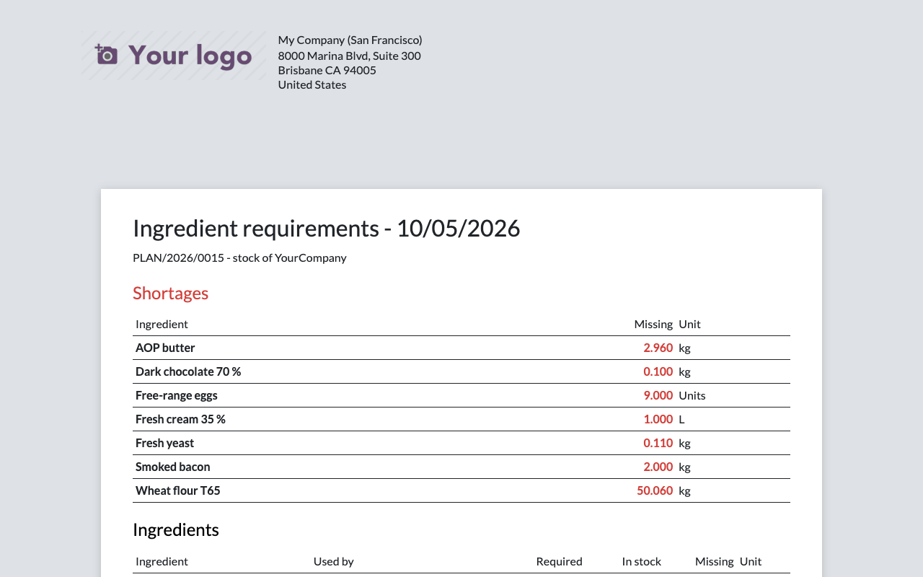Click the camera icon in logo placeholder
This screenshot has width=923, height=577.
pyautogui.click(x=106, y=54)
